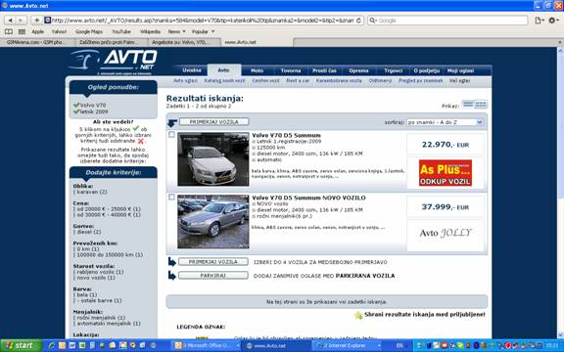Show the Top Sites grid icon
The width and height of the screenshot is (564, 352).
(22, 31)
